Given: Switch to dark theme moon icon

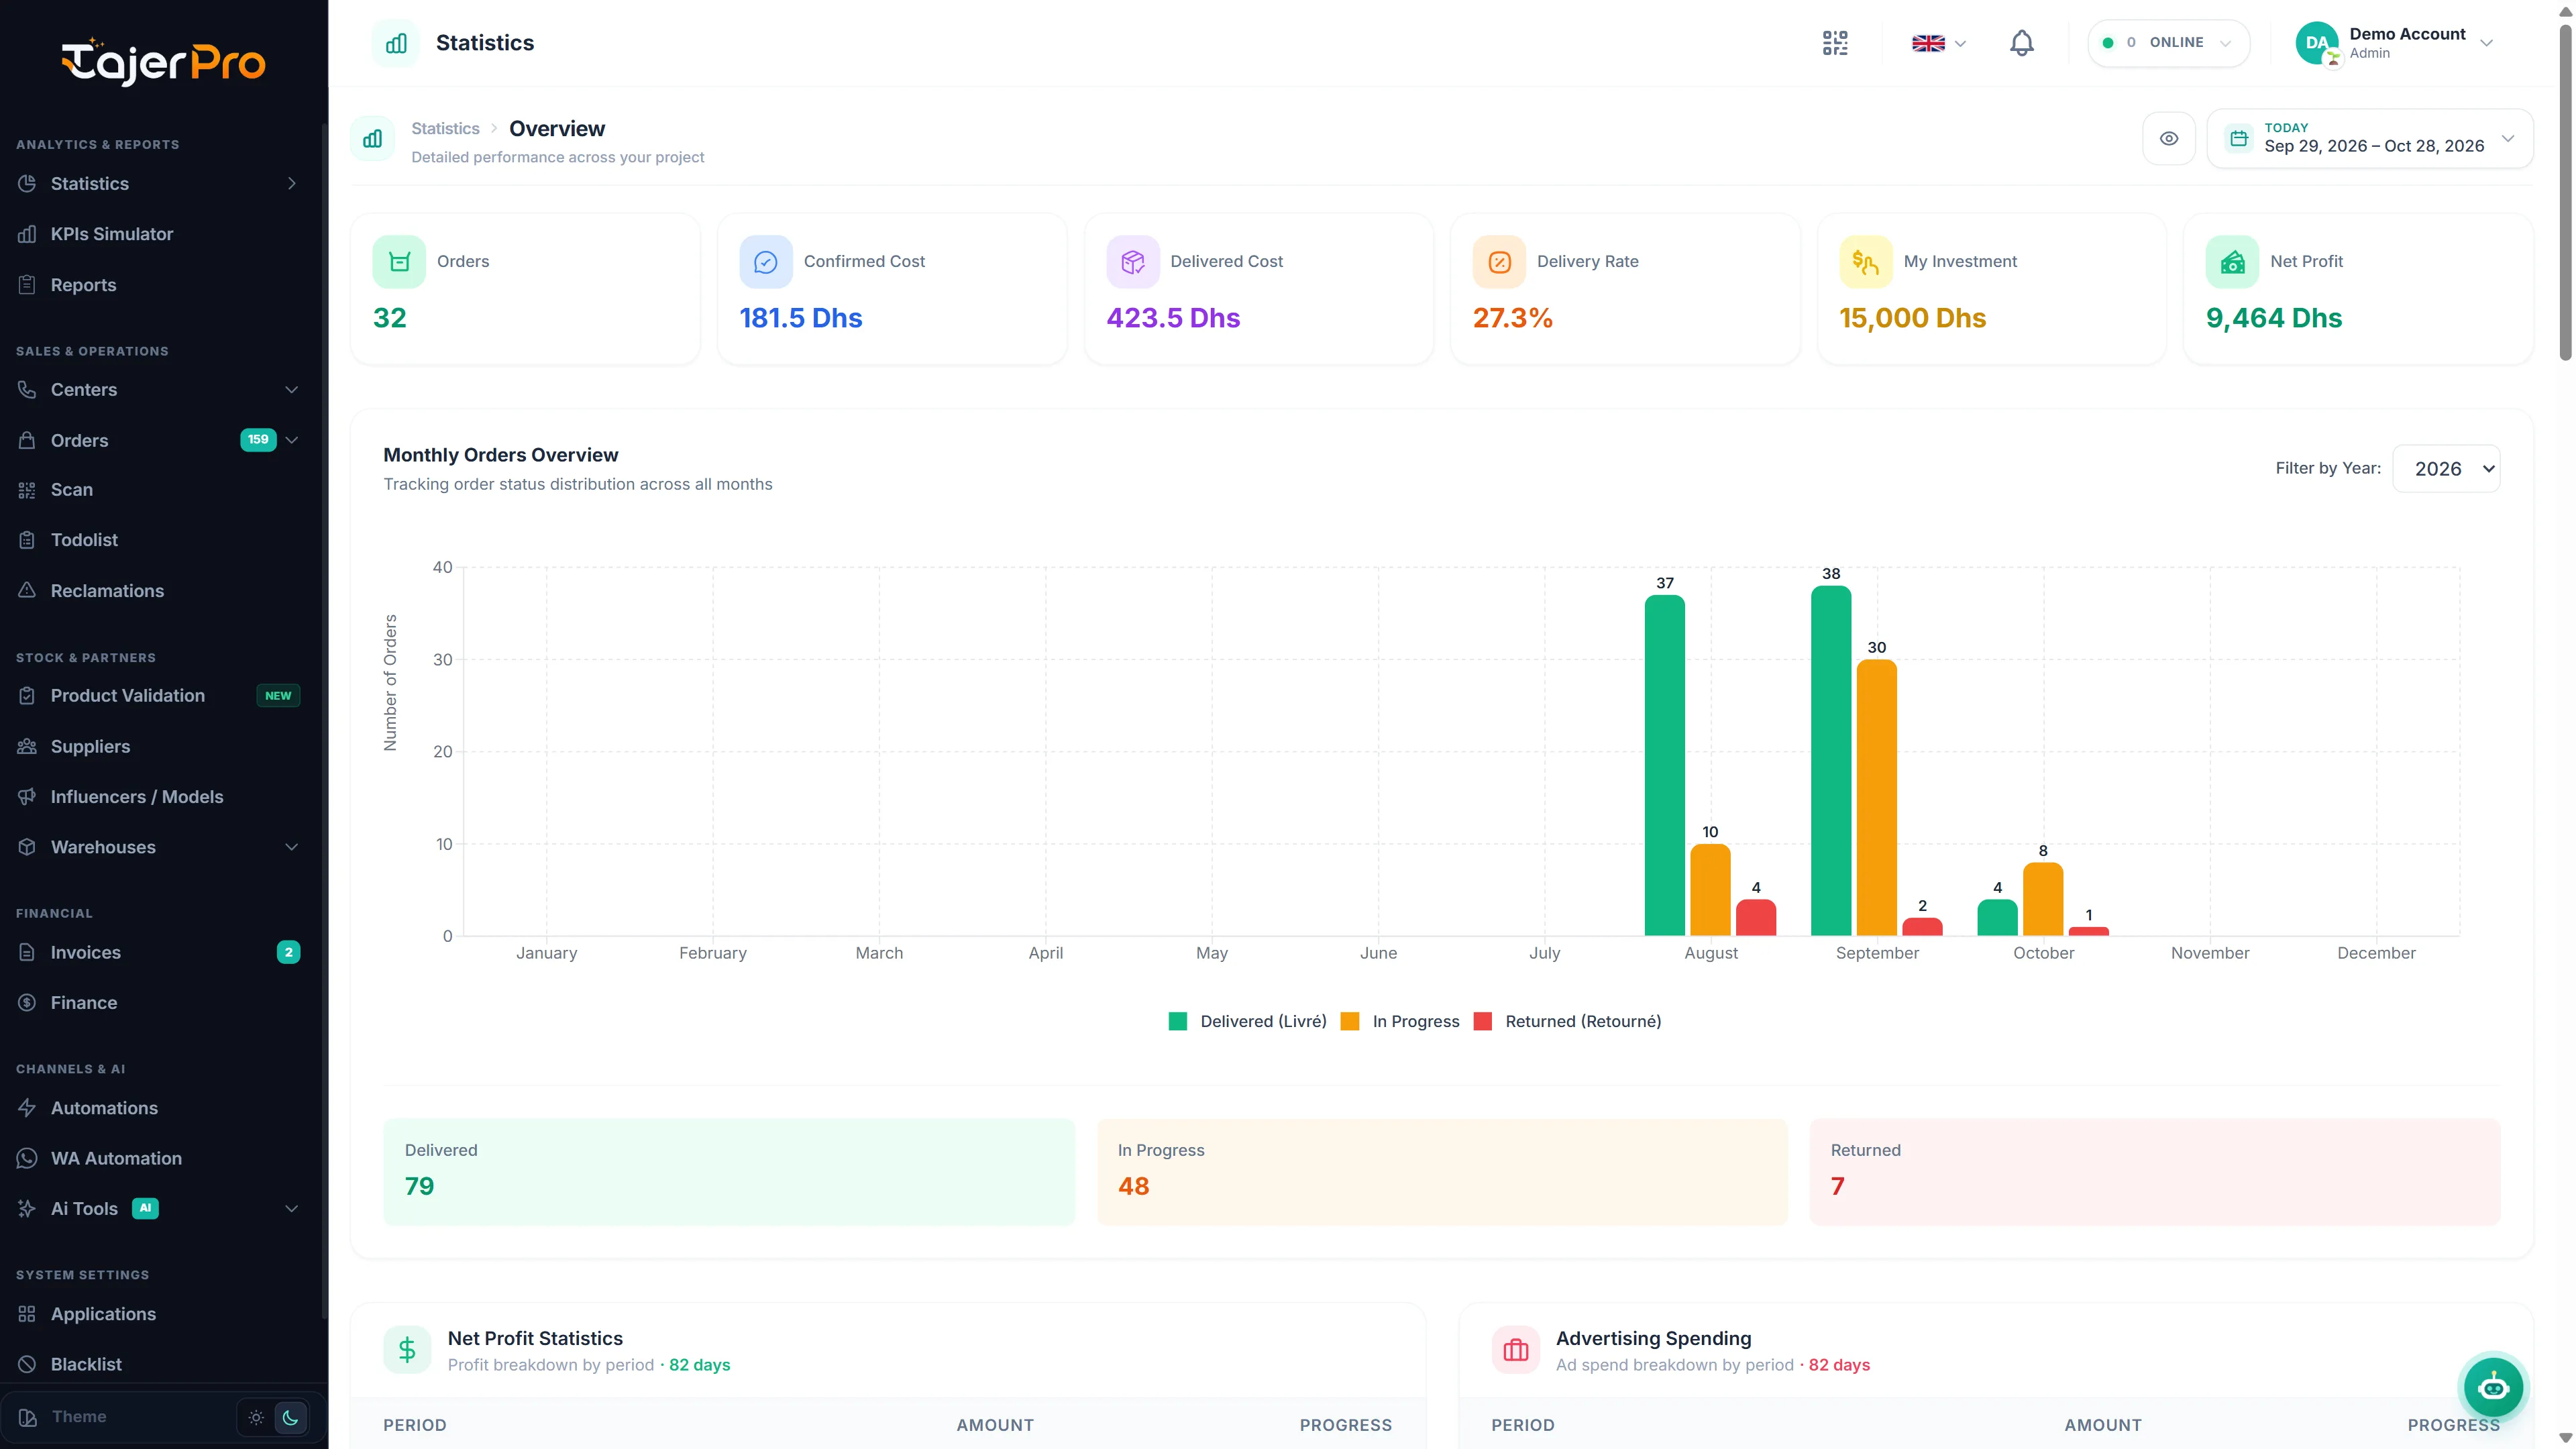Looking at the screenshot, I should pos(291,1417).
